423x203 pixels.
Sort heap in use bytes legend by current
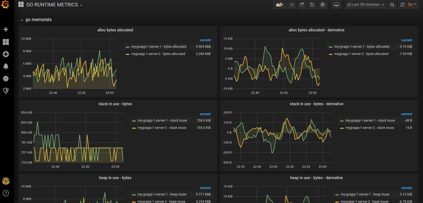tap(205, 188)
